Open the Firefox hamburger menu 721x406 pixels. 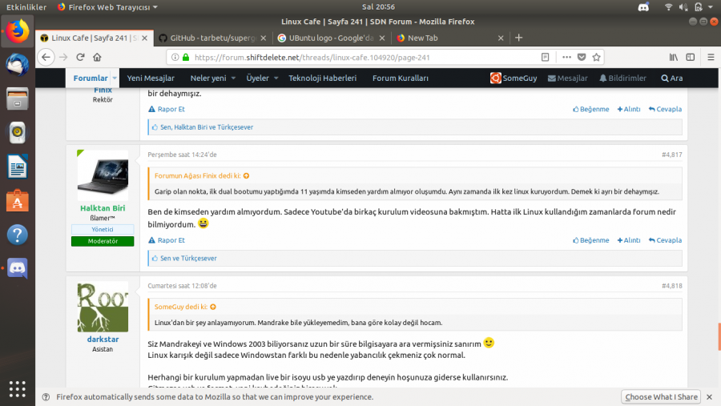[x=711, y=58]
